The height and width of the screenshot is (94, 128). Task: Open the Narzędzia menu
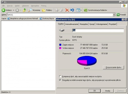35,6
